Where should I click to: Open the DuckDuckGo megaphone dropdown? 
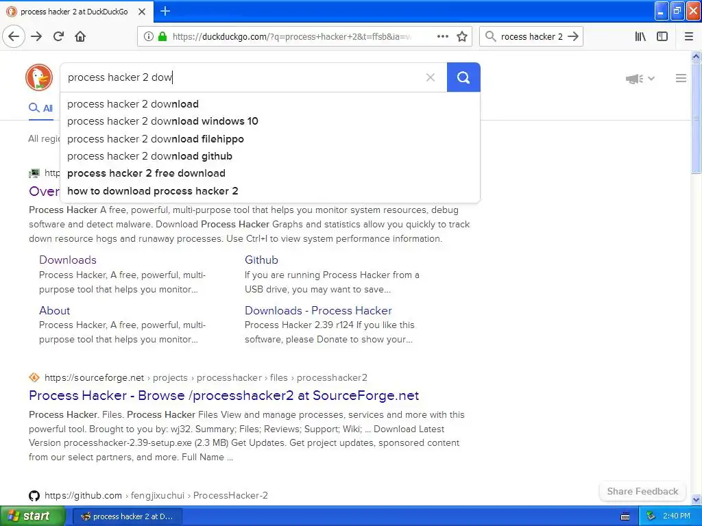point(640,79)
